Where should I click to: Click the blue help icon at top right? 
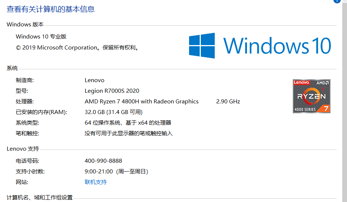tap(337, 1)
